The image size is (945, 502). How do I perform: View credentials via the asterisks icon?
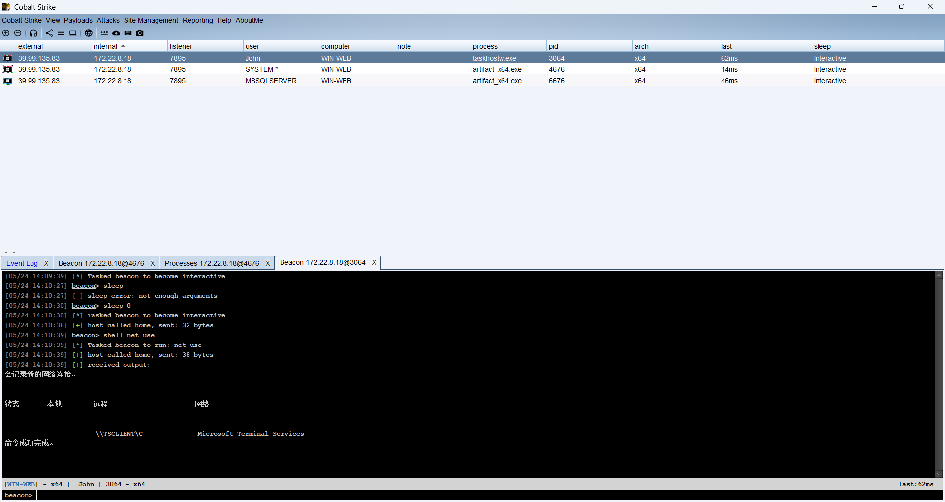(x=104, y=33)
